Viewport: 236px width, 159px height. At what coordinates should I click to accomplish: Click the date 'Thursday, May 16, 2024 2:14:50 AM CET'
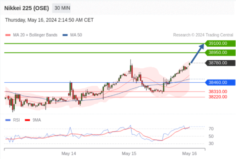tap(49, 20)
